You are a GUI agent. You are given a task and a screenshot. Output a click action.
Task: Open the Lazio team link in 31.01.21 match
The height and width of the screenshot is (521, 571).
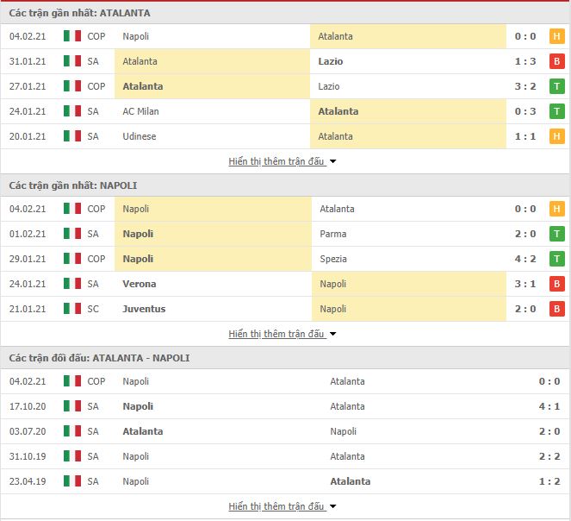[331, 61]
